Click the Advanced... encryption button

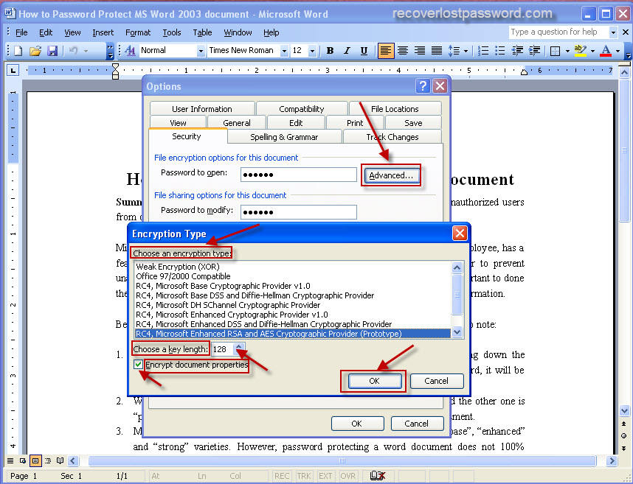[391, 175]
